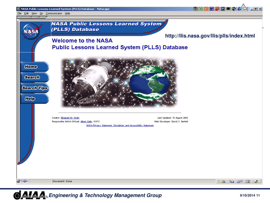
Task: Click the "Document: Done" status text
Action: pyautogui.click(x=62, y=181)
